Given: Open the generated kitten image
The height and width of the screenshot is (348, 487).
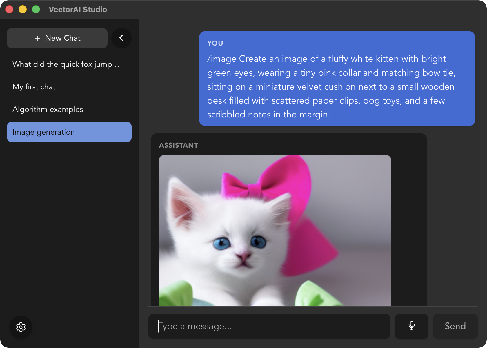Looking at the screenshot, I should (x=275, y=231).
